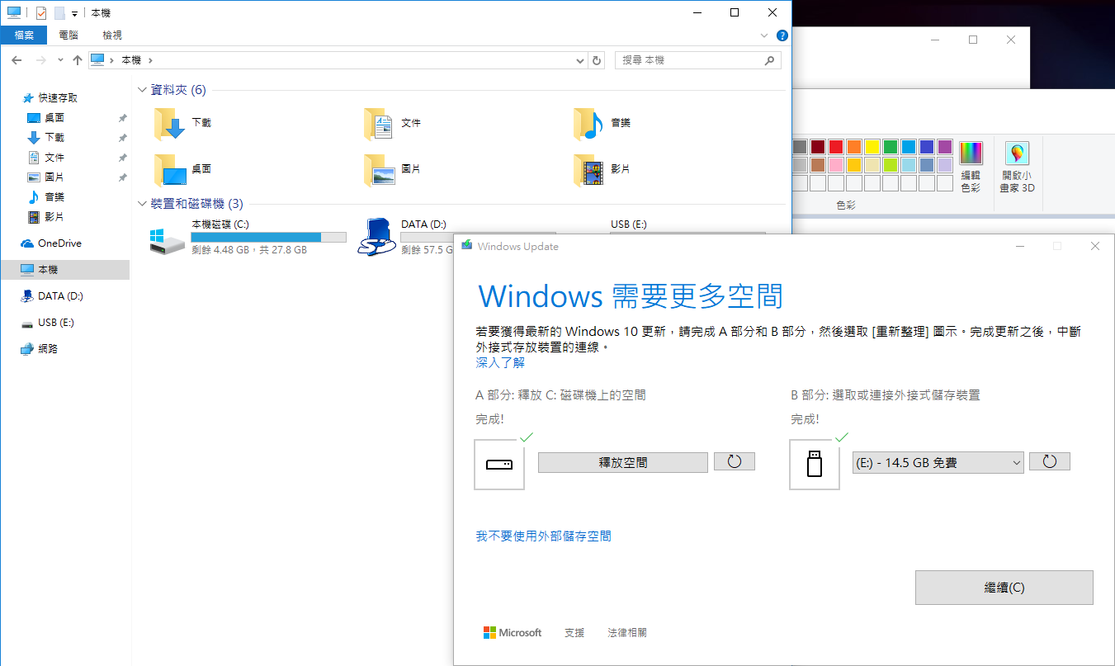Open the 檔案 ribbon tab

click(x=24, y=35)
